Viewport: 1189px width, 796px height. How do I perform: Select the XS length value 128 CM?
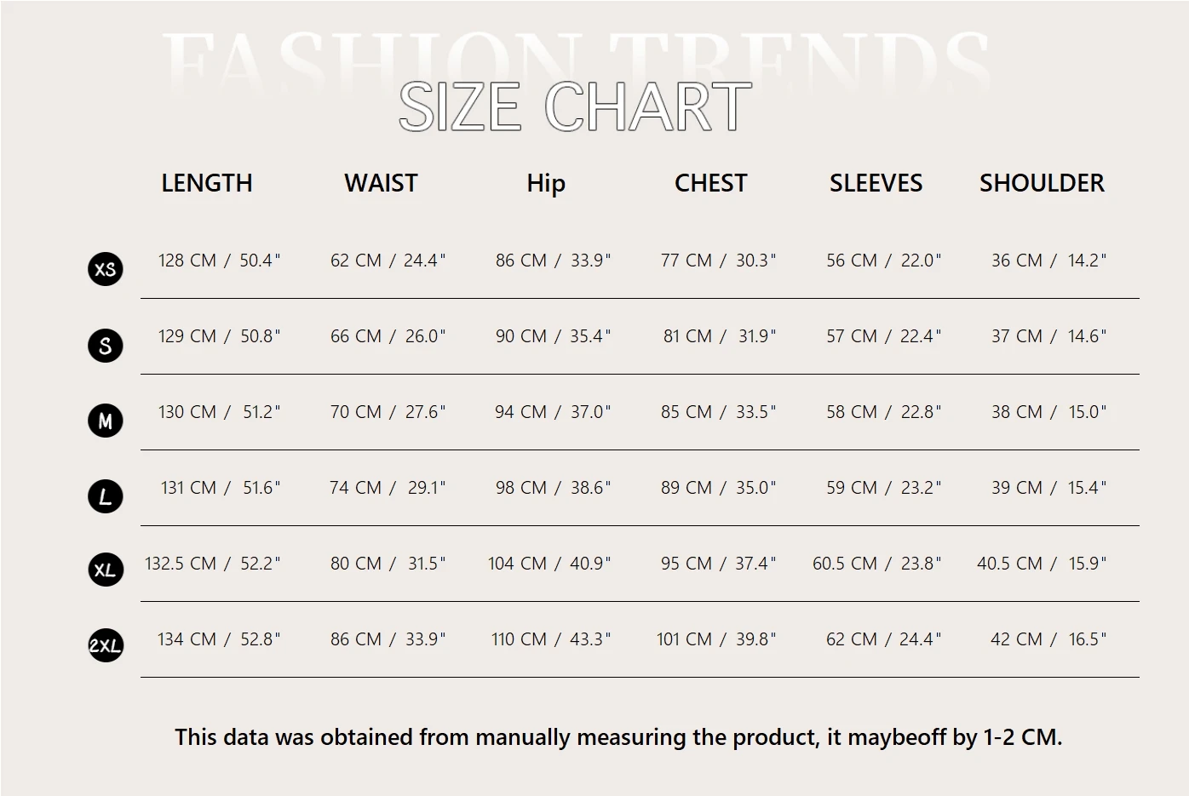(187, 261)
